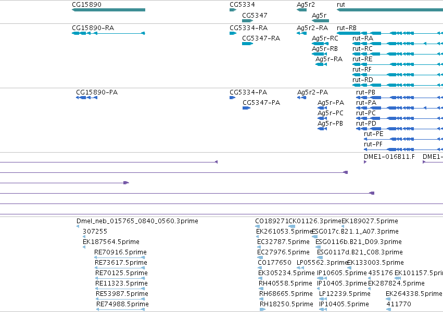Viewport: 443px width, 312px height.
Task: Select ESG0117d.B21_C08.3prime EST
Action: coord(320,257)
